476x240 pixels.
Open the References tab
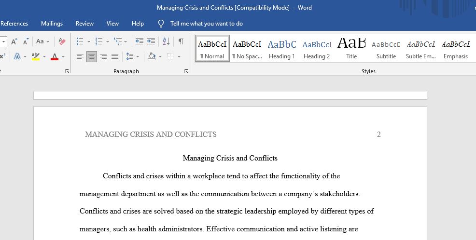coord(14,24)
